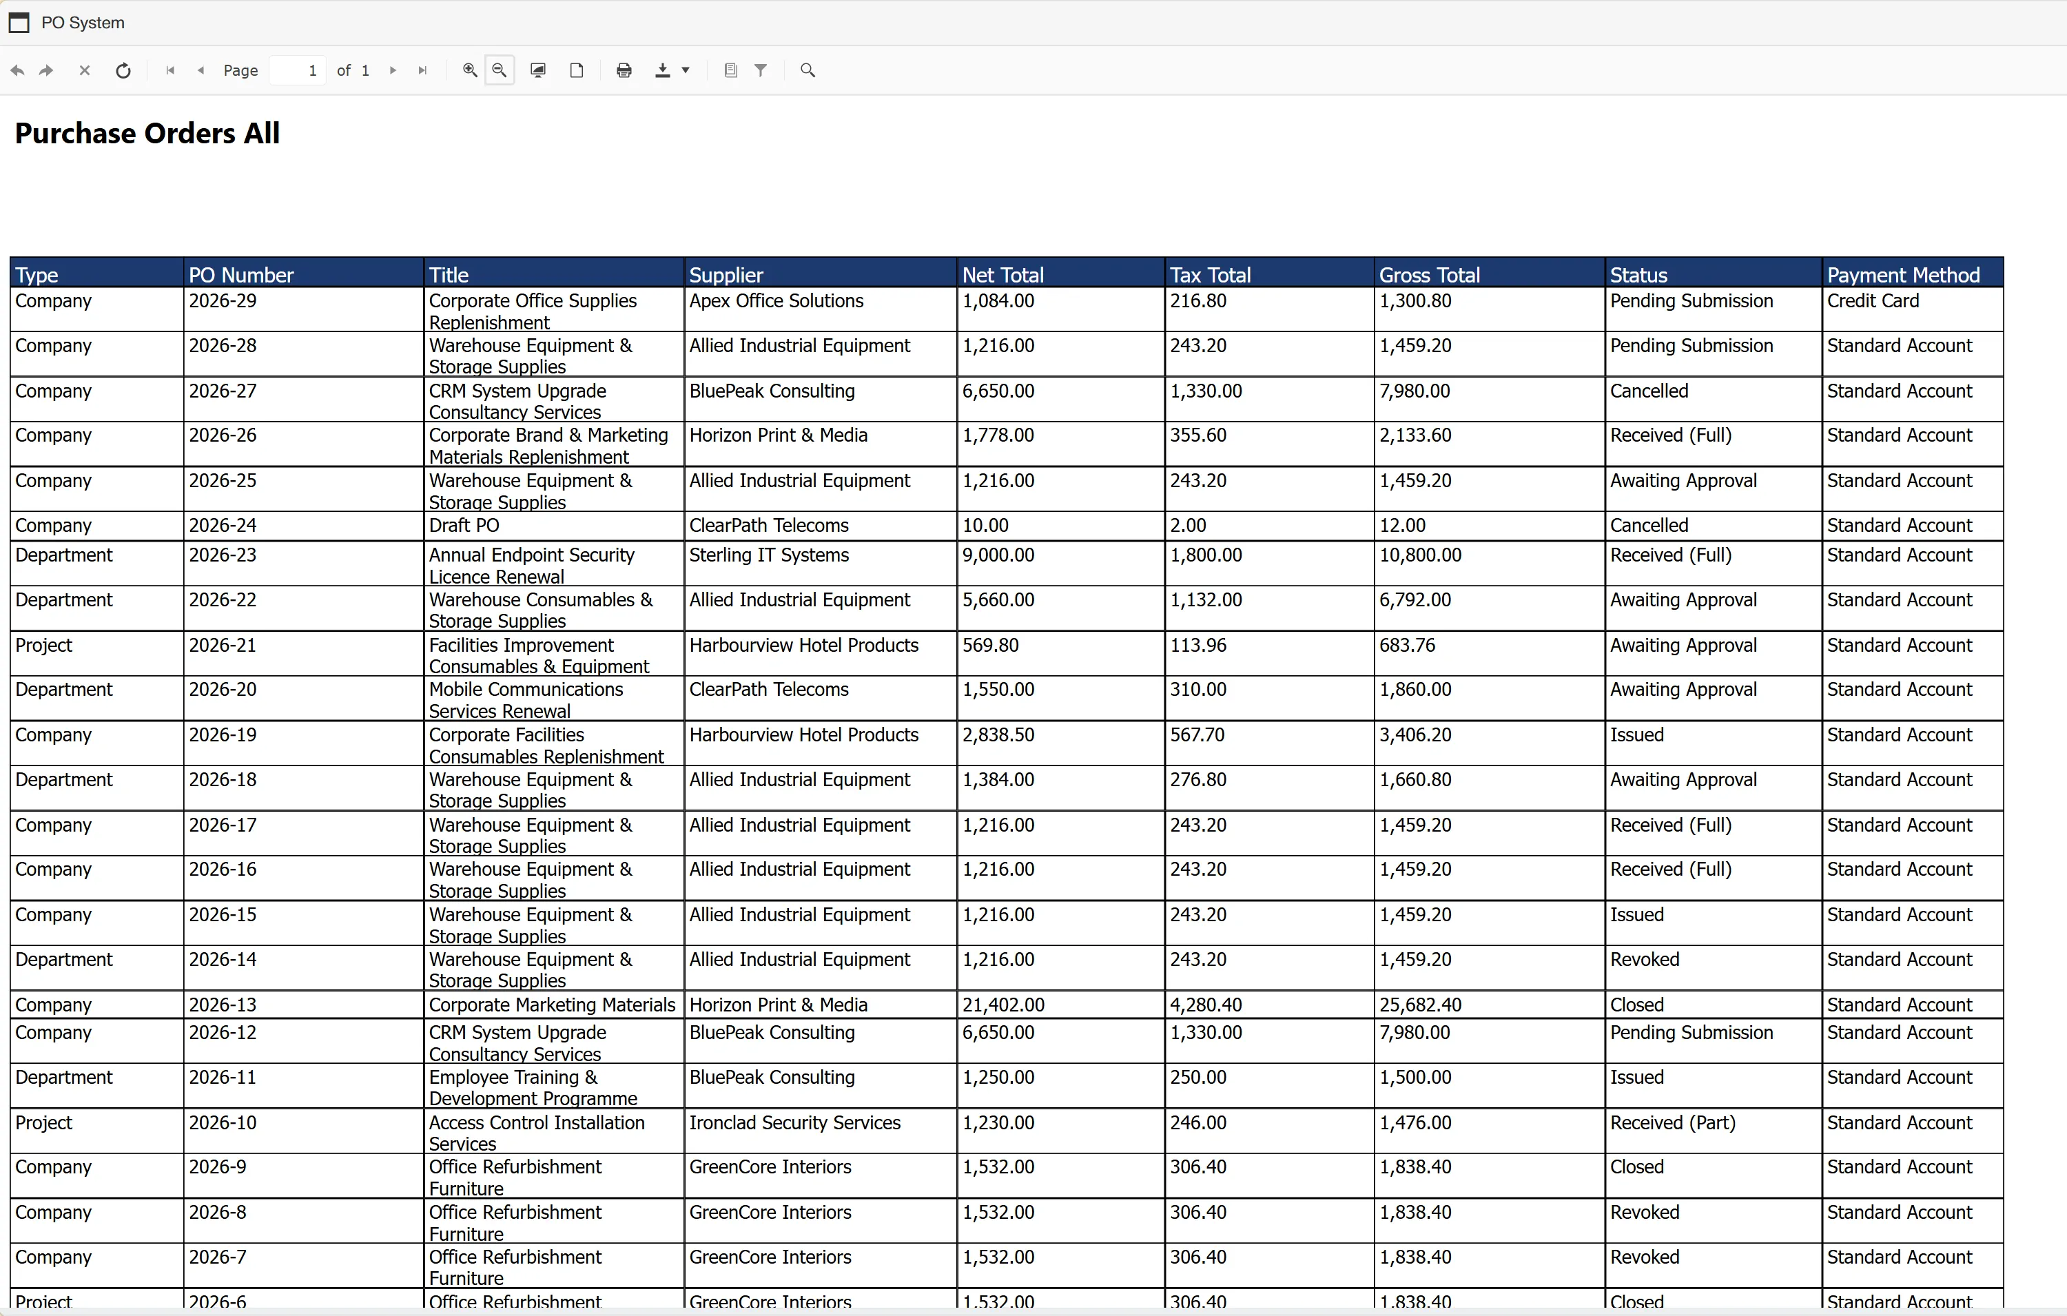Select PO number 2026-29 cell

pyautogui.click(x=304, y=310)
